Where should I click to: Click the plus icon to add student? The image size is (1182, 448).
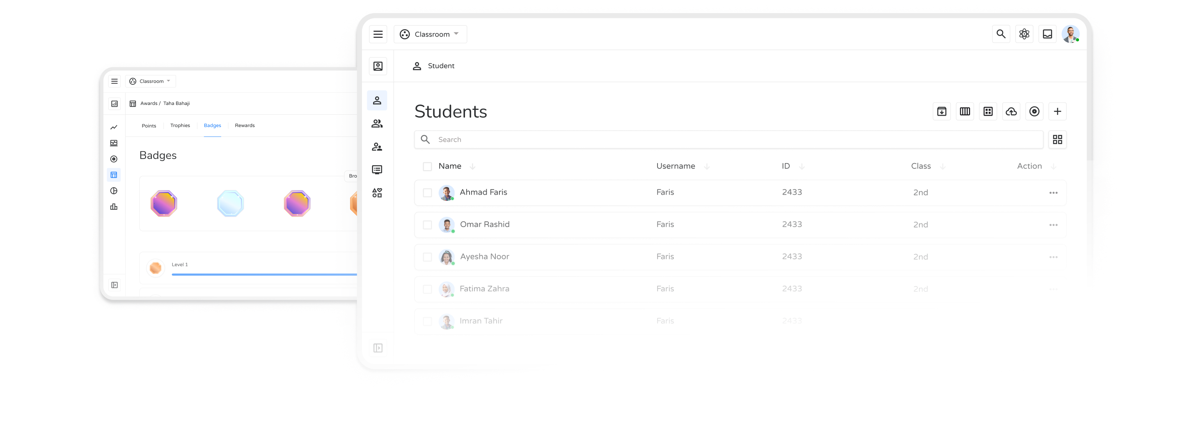click(1057, 111)
